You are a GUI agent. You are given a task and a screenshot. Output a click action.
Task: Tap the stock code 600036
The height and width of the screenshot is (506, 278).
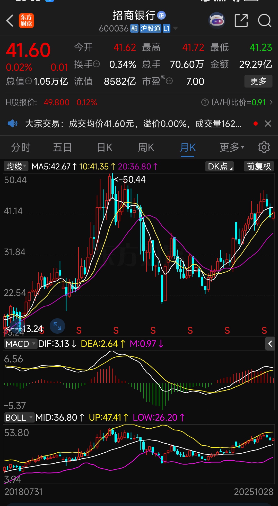(x=114, y=28)
